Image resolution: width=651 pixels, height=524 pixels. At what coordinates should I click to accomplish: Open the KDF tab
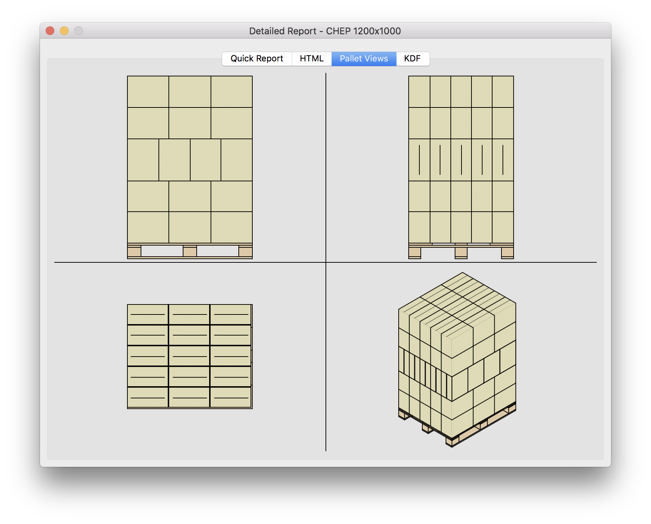(x=413, y=59)
